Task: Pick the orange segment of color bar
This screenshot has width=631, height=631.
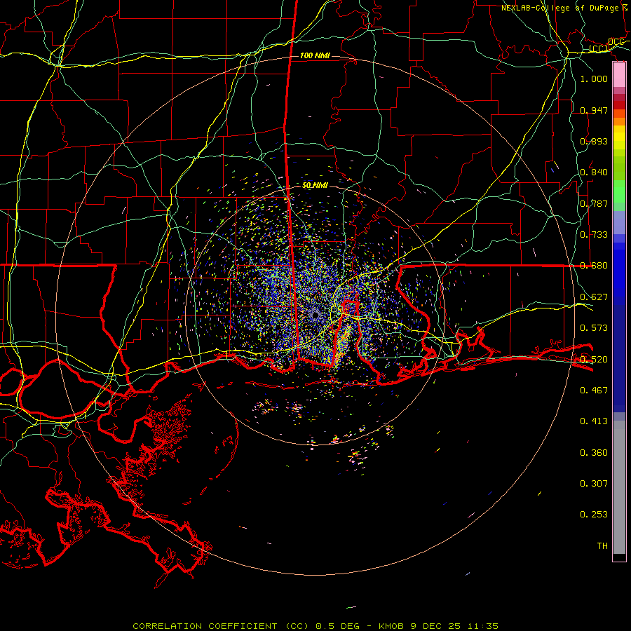Action: pyautogui.click(x=619, y=121)
